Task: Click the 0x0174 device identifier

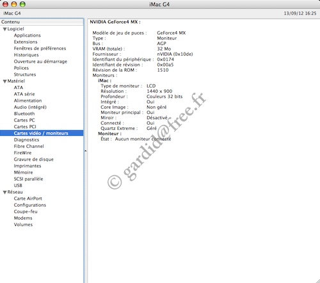Action: pos(165,60)
